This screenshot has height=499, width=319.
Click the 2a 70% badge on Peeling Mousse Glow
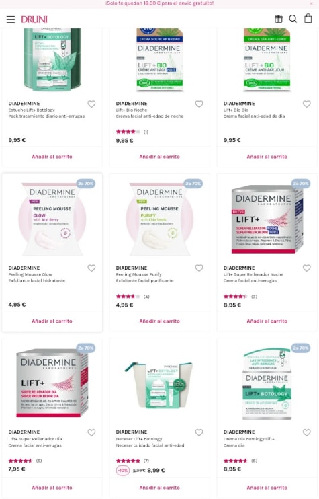click(86, 184)
